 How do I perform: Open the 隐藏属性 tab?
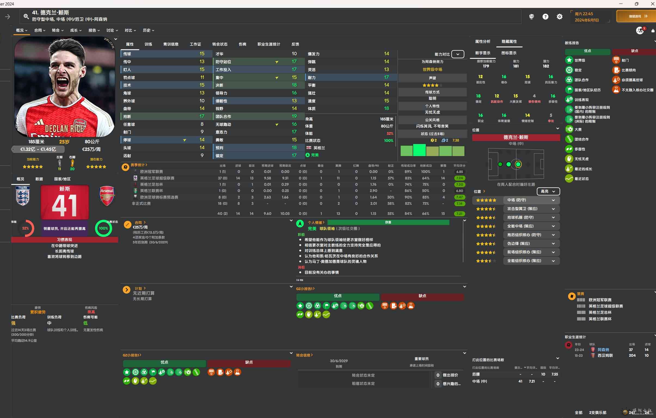click(509, 41)
